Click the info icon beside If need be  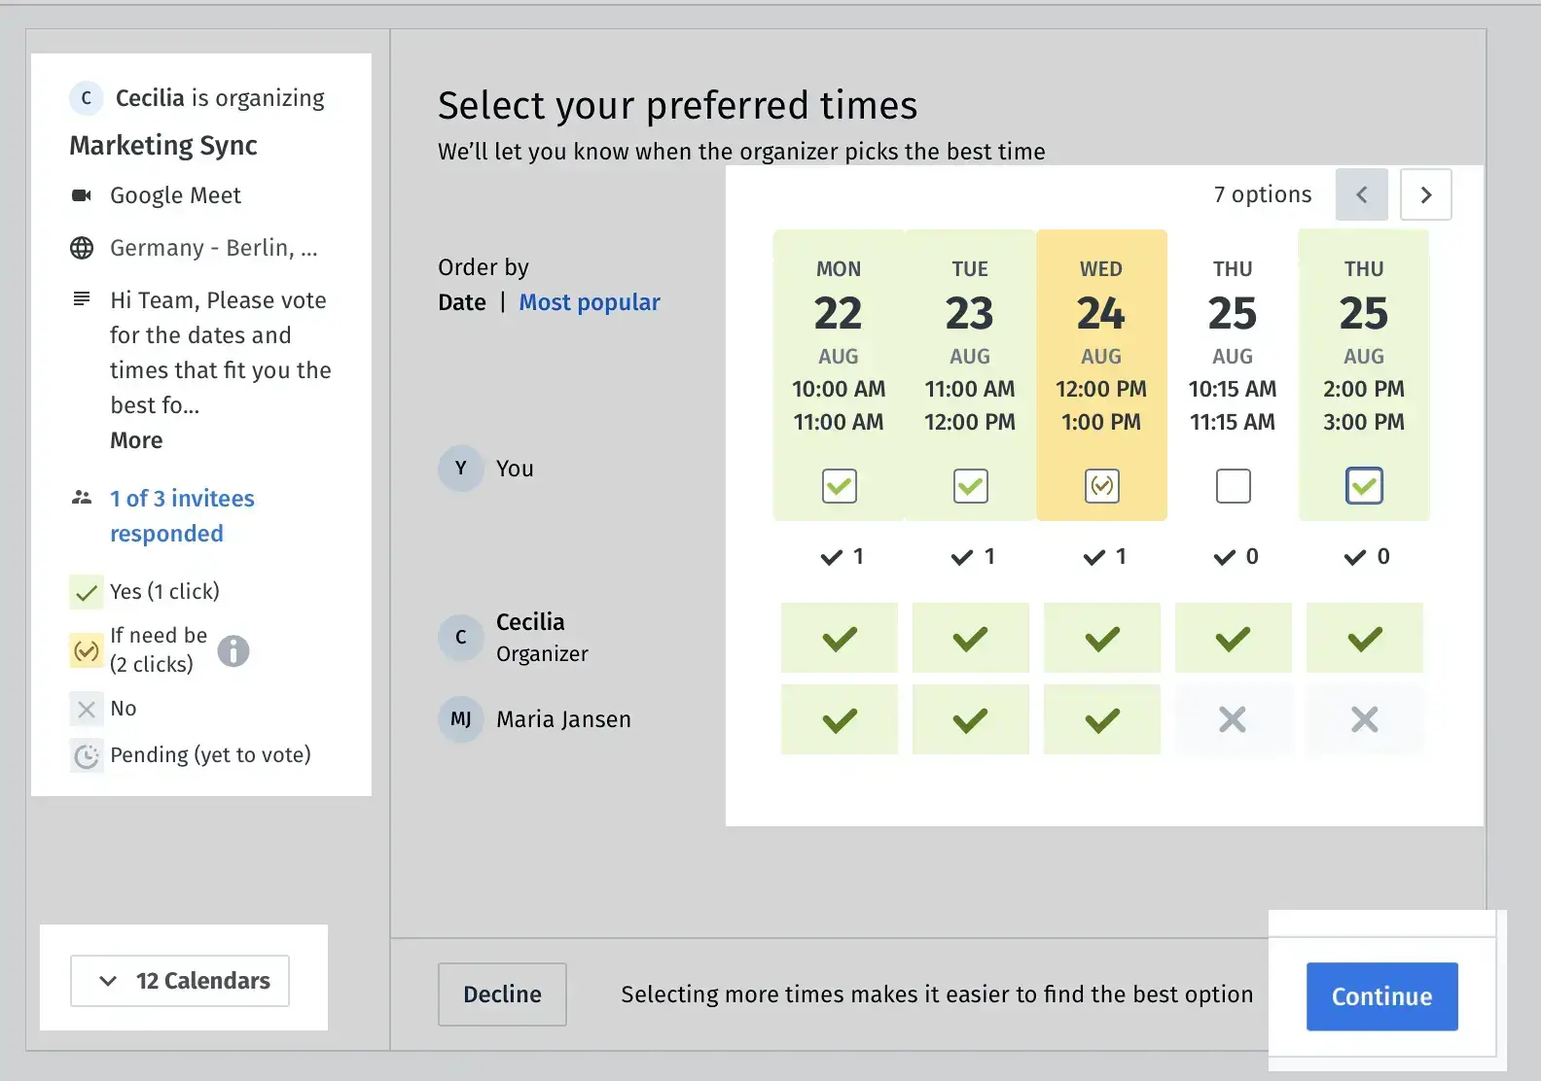point(233,650)
